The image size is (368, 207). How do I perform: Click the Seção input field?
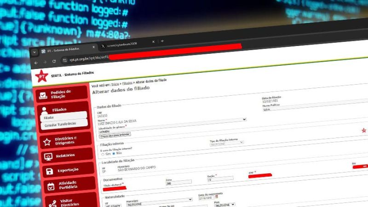coord(220,179)
